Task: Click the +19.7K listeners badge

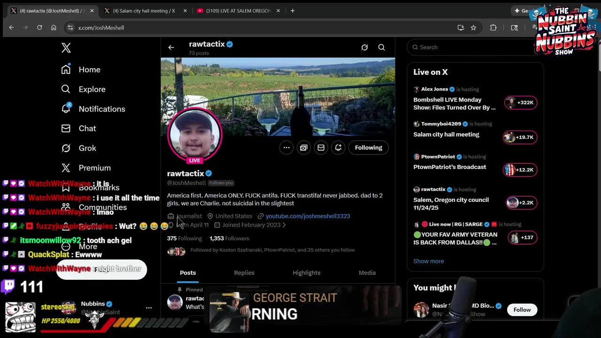Action: click(521, 138)
